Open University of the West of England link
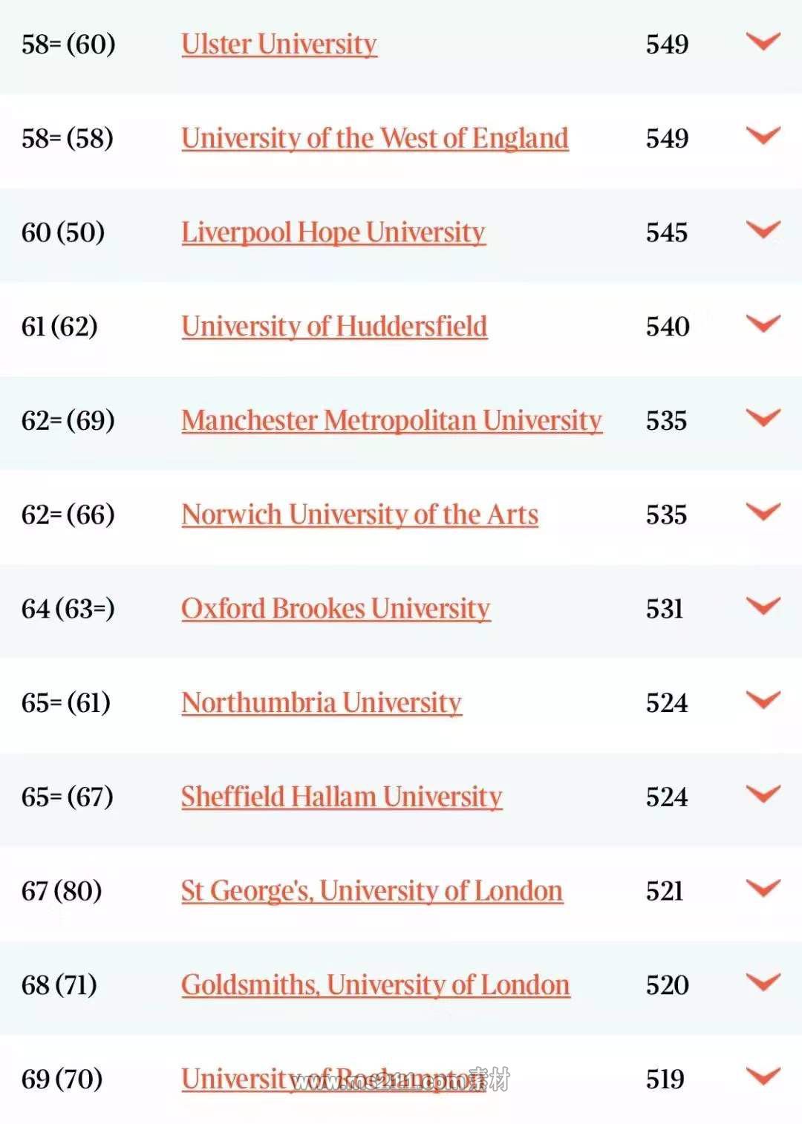Image resolution: width=802 pixels, height=1124 pixels. (x=375, y=139)
